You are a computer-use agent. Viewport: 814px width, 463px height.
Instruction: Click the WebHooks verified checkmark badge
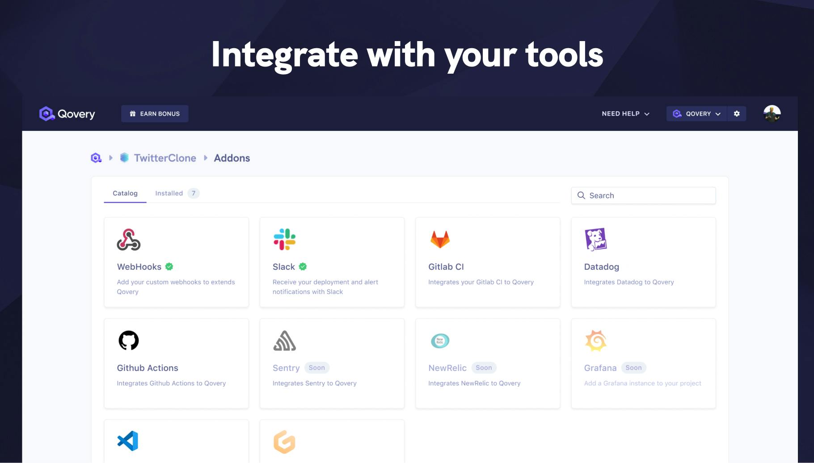(x=169, y=267)
